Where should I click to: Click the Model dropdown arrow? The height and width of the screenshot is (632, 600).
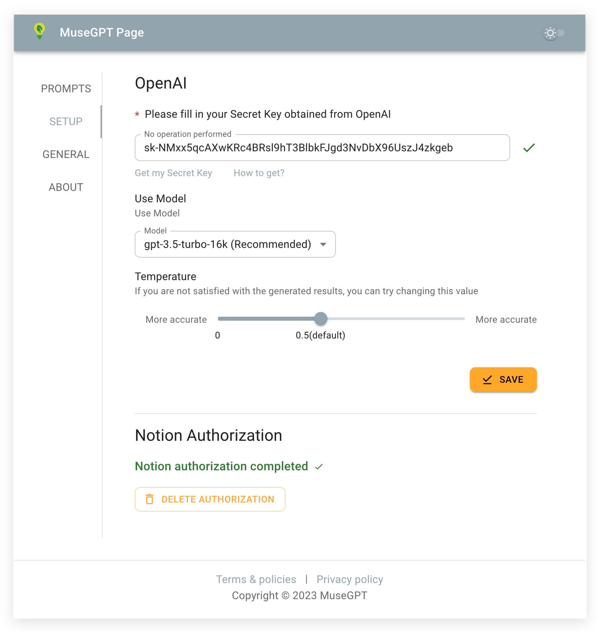(323, 245)
